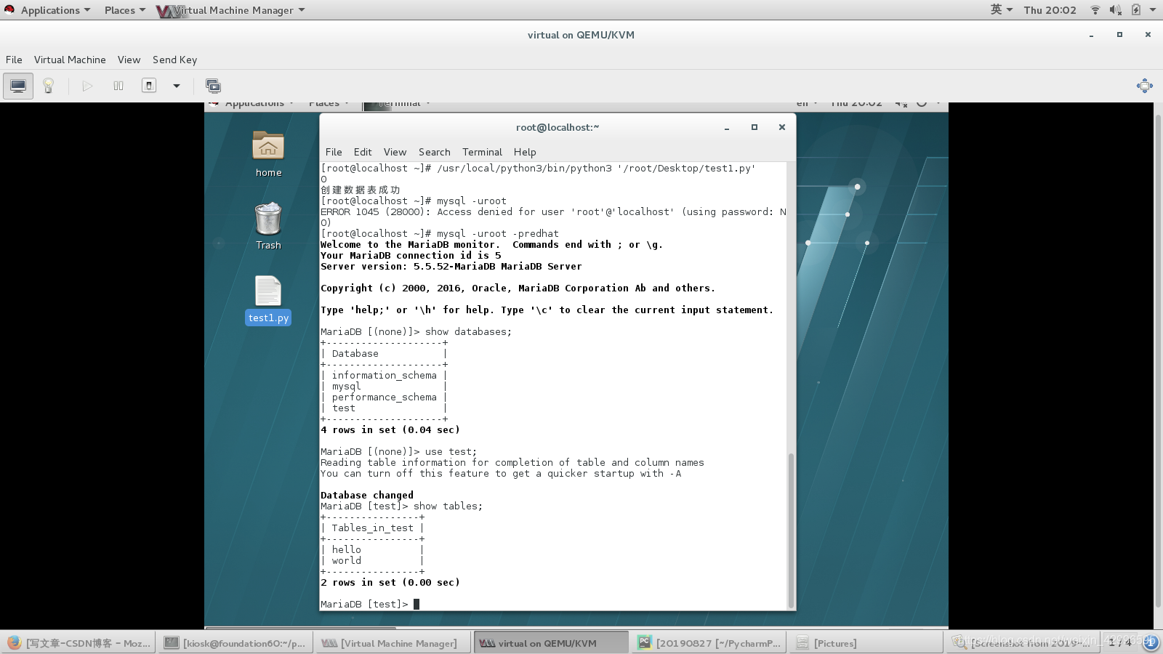Screen dimensions: 1163x654
Task: Click 'Tables_in_test' column header
Action: [372, 528]
